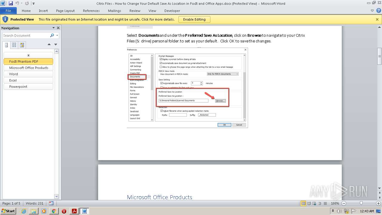
Task: Open the View ribbon tab
Action: click(153, 11)
